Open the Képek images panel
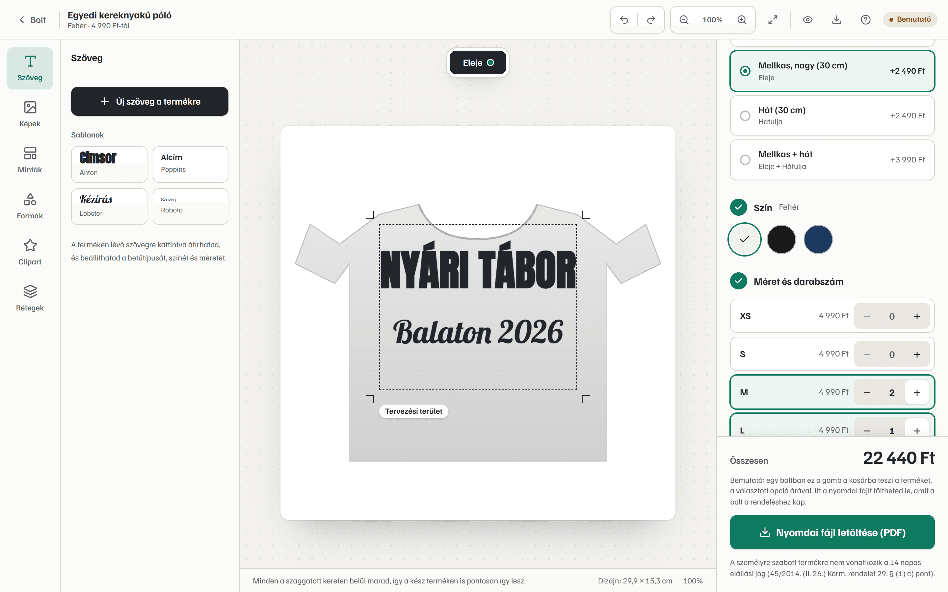Screen dimensions: 948x592 (x=30, y=114)
